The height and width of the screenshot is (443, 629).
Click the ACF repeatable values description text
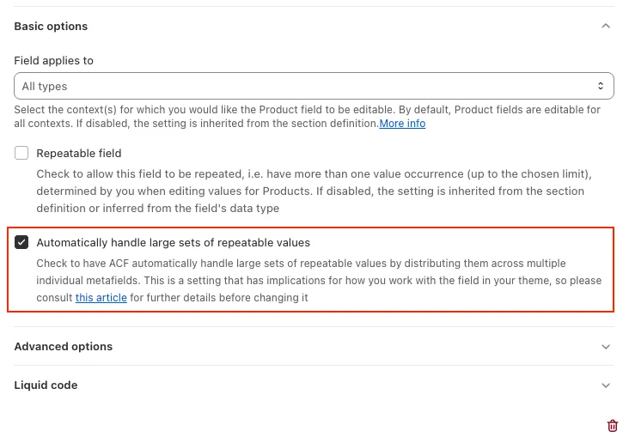[x=319, y=281]
